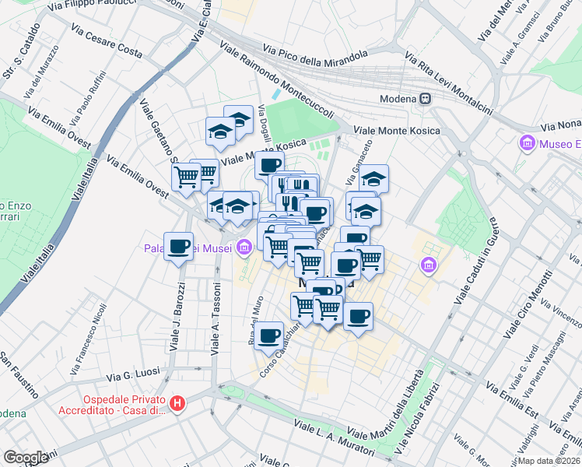Screen dimensions: 582x467
Task: Select the unlabeled museum pin near Viale Caduti in Guerra
Action: click(429, 265)
